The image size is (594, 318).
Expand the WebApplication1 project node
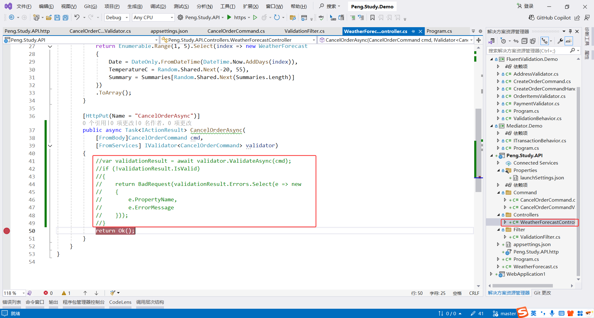click(491, 274)
